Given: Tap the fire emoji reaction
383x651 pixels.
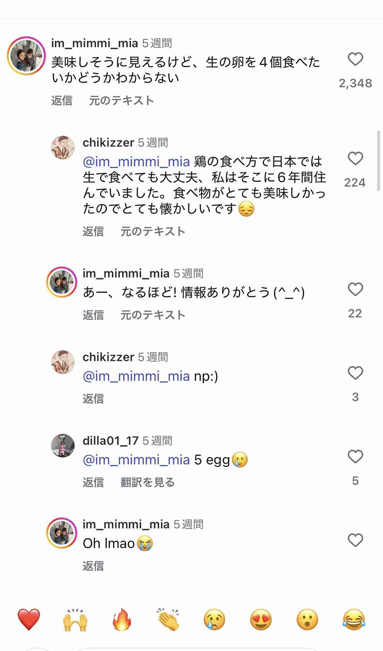Looking at the screenshot, I should [122, 619].
